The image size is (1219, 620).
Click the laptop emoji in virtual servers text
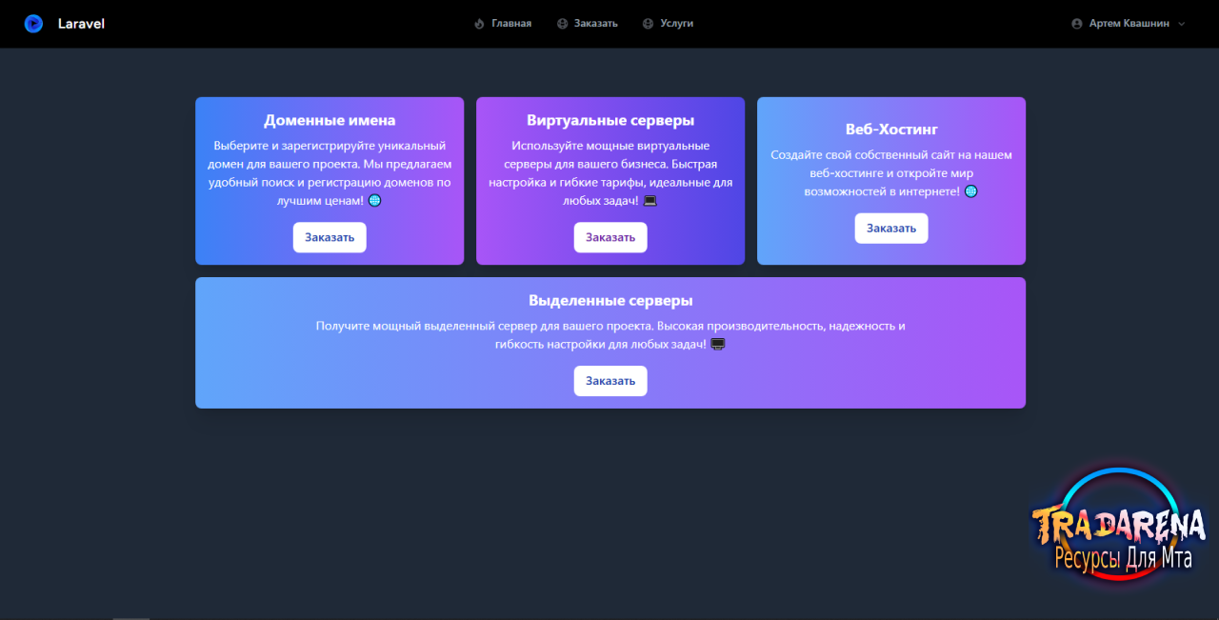(x=650, y=201)
